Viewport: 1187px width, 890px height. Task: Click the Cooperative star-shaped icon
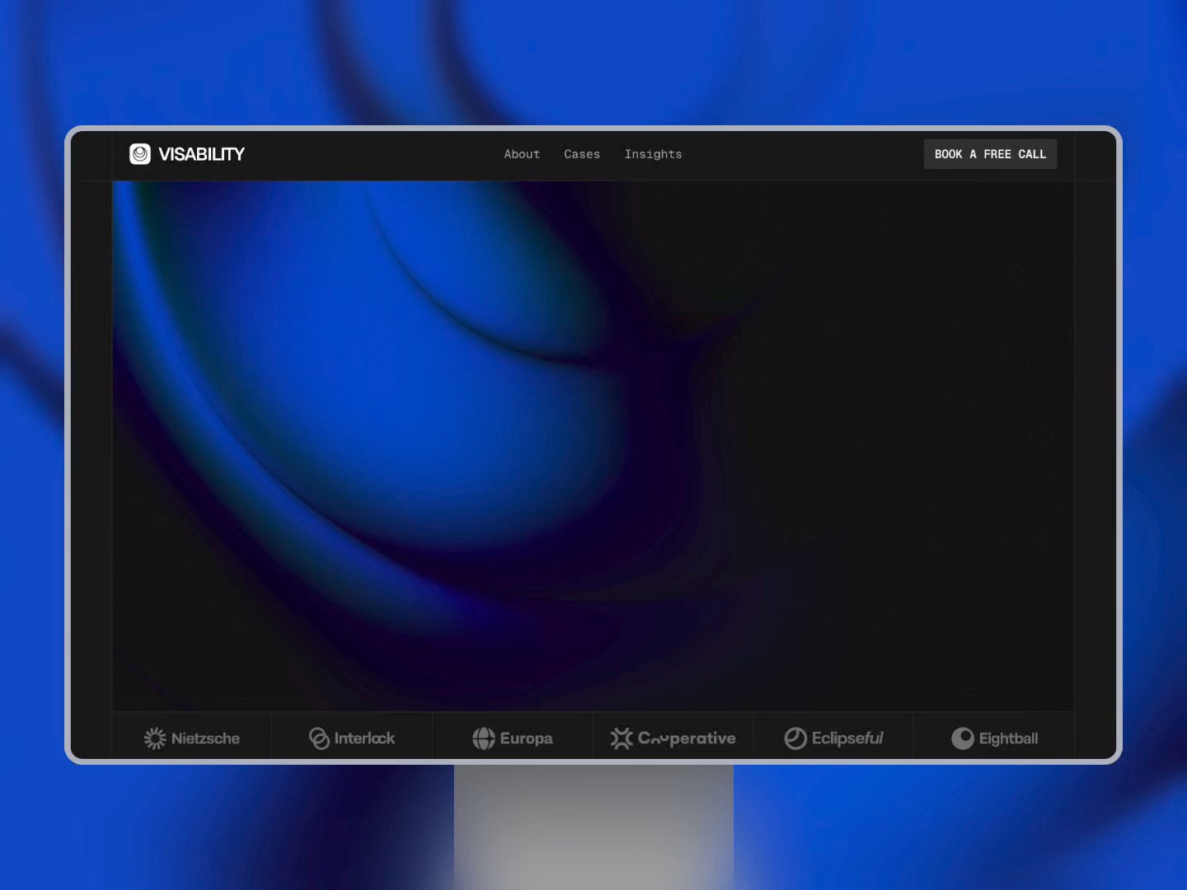click(x=622, y=738)
